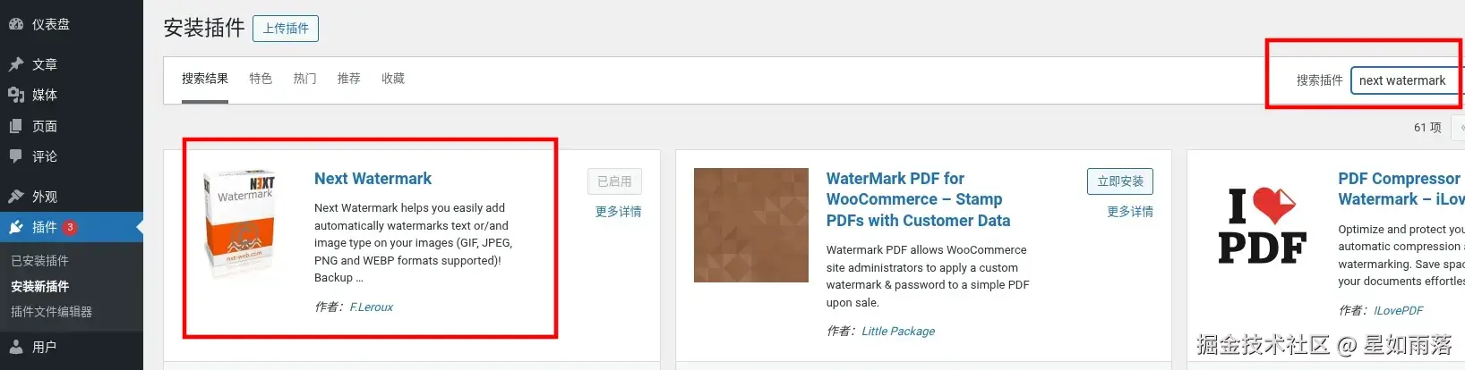The height and width of the screenshot is (370, 1465).
Task: Open the Media (媒体) sidebar icon
Action: 16,95
